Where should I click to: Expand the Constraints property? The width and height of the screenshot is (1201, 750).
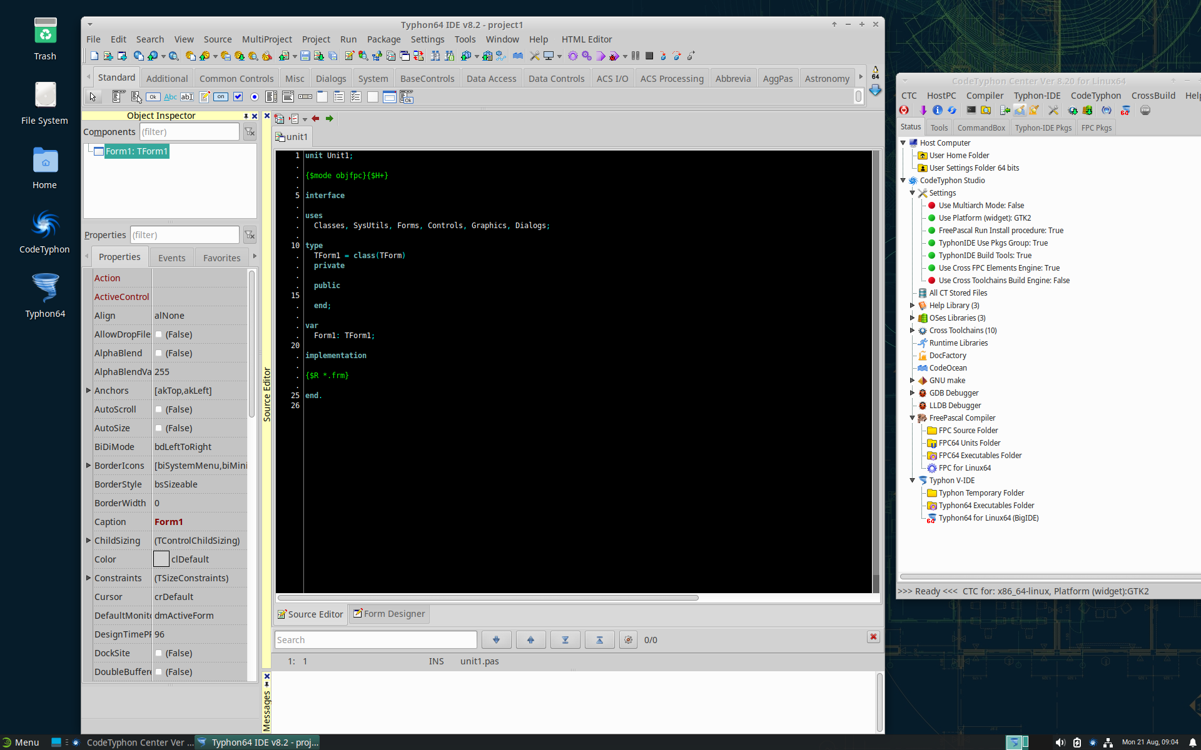88,578
